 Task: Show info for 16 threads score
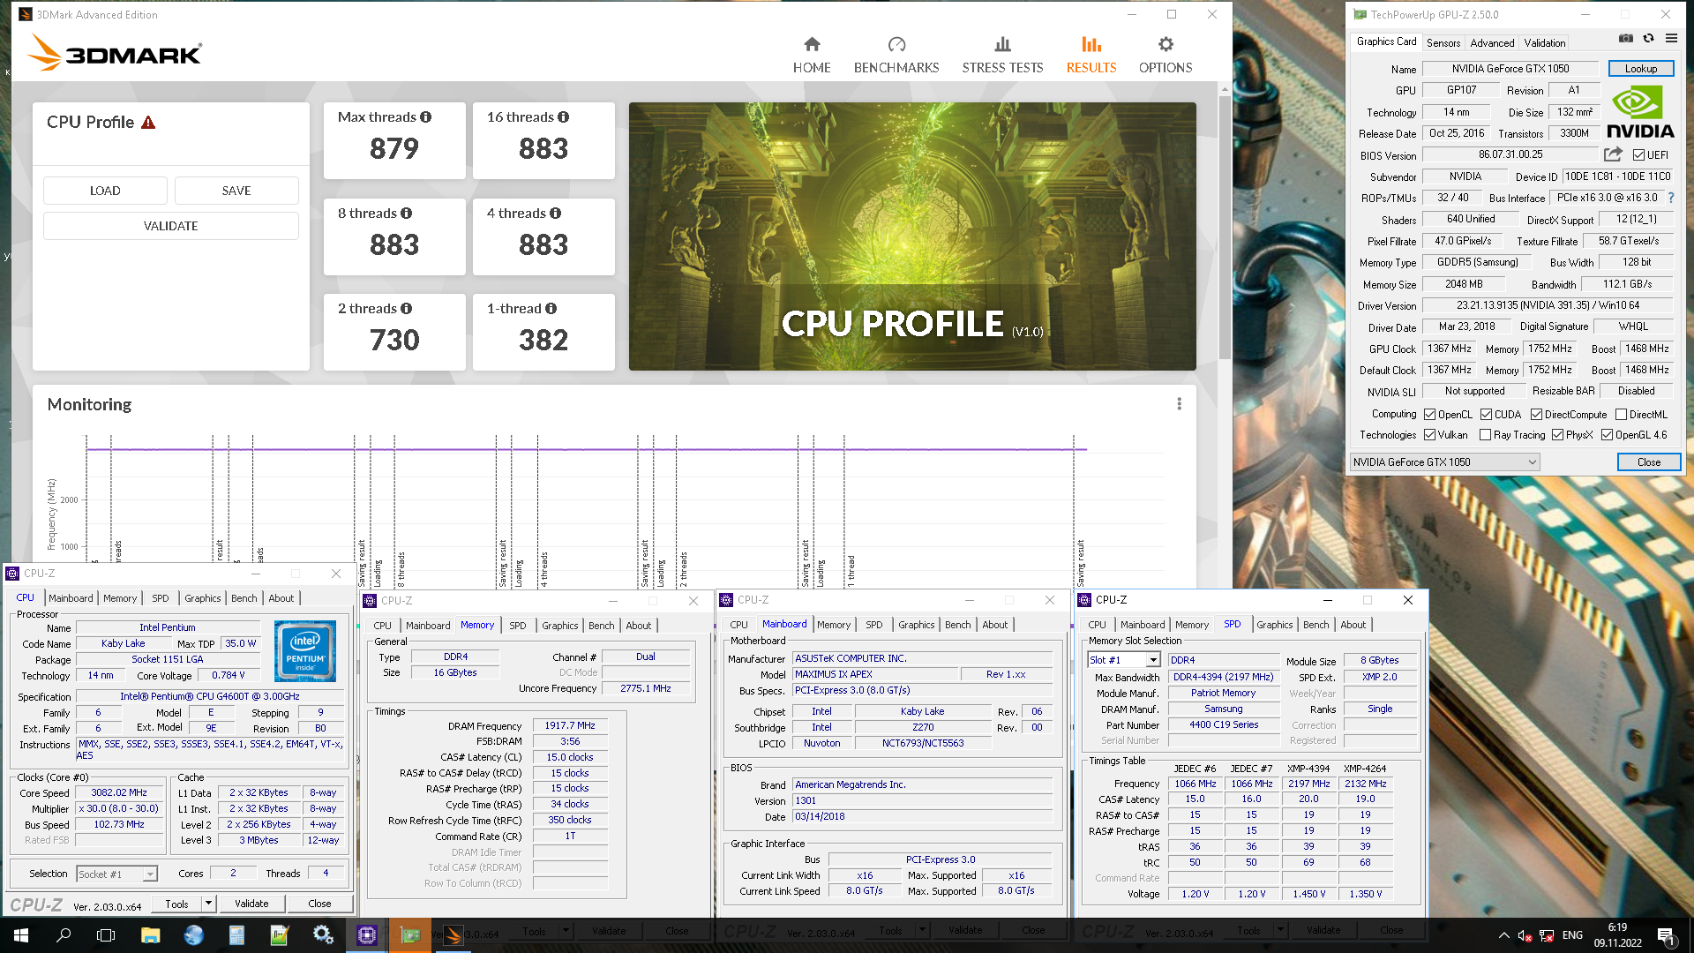click(x=564, y=117)
